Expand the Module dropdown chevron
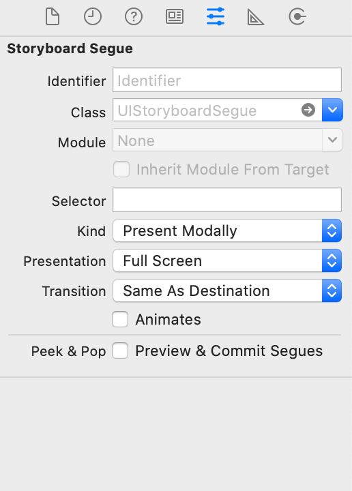352x491 pixels. (332, 140)
